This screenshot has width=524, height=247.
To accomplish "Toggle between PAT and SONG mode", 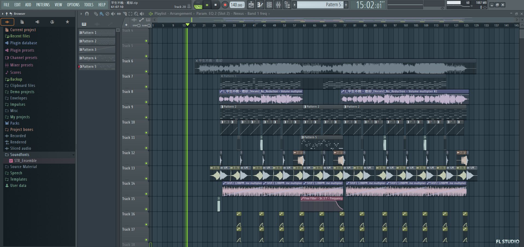I will (198, 5).
